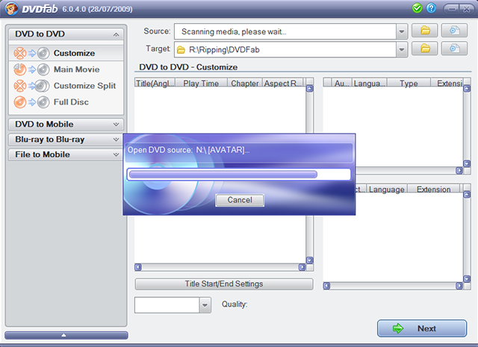Click the subpicture Extension column header

point(433,190)
